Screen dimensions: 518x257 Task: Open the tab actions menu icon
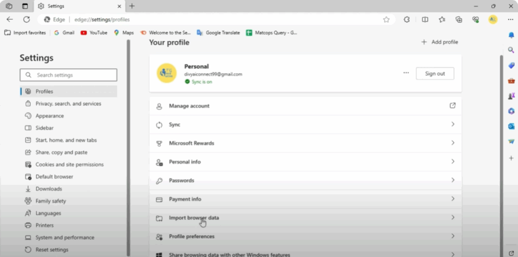coord(25,6)
